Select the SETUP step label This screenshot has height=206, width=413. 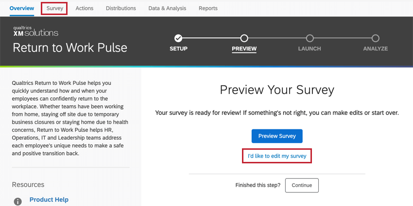point(179,49)
